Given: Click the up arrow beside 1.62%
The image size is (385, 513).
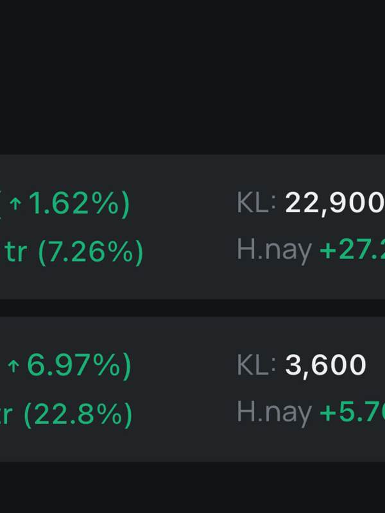Looking at the screenshot, I should [15, 204].
